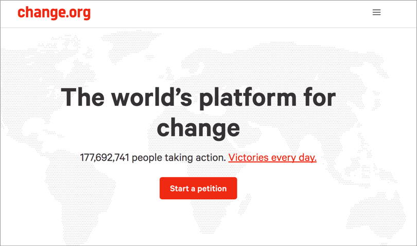Open the Victories every day link
Image resolution: width=417 pixels, height=246 pixels.
pos(272,158)
